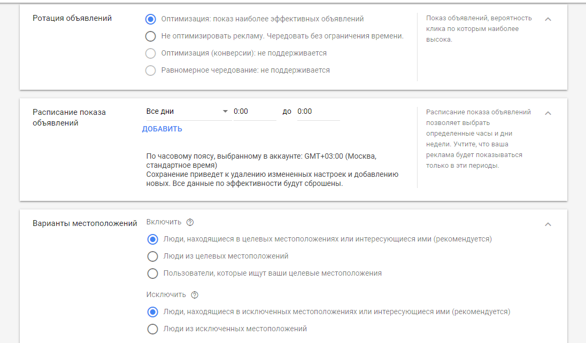
Task: Collapse the "Ротация объявлений" section
Action: (548, 18)
